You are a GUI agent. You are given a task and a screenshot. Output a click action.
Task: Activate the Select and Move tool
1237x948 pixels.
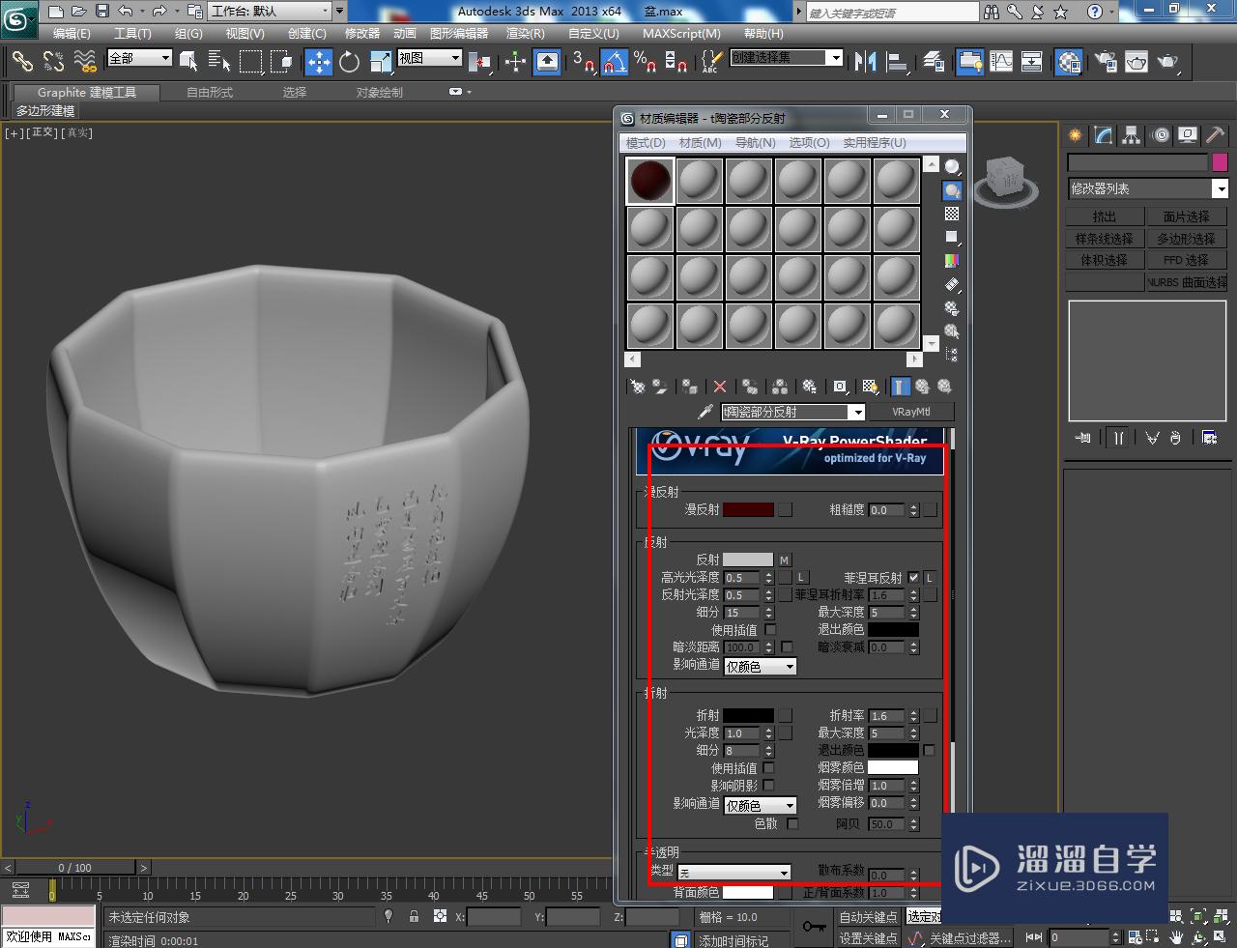point(318,62)
